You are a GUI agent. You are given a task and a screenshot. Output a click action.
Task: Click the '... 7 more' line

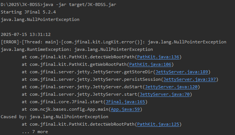35,132
